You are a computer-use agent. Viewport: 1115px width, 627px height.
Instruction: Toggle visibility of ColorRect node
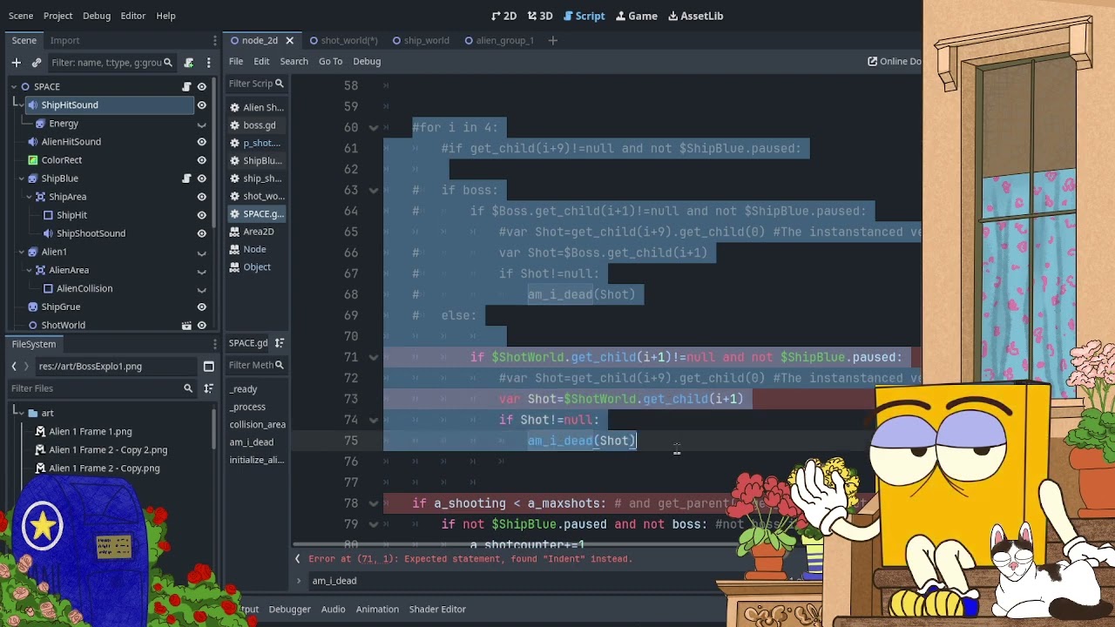coord(201,160)
